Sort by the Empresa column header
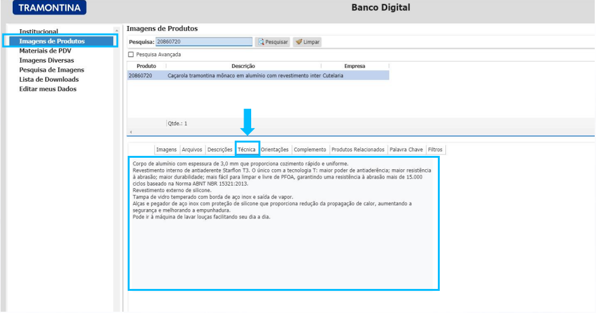This screenshot has height=313, width=596. pos(355,66)
